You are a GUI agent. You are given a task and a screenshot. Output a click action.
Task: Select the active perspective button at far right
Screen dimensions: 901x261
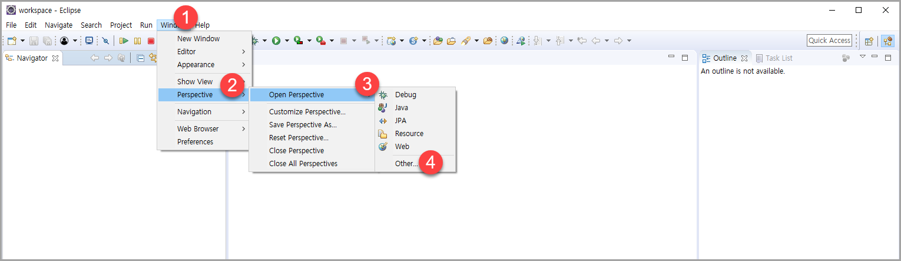pyautogui.click(x=887, y=41)
